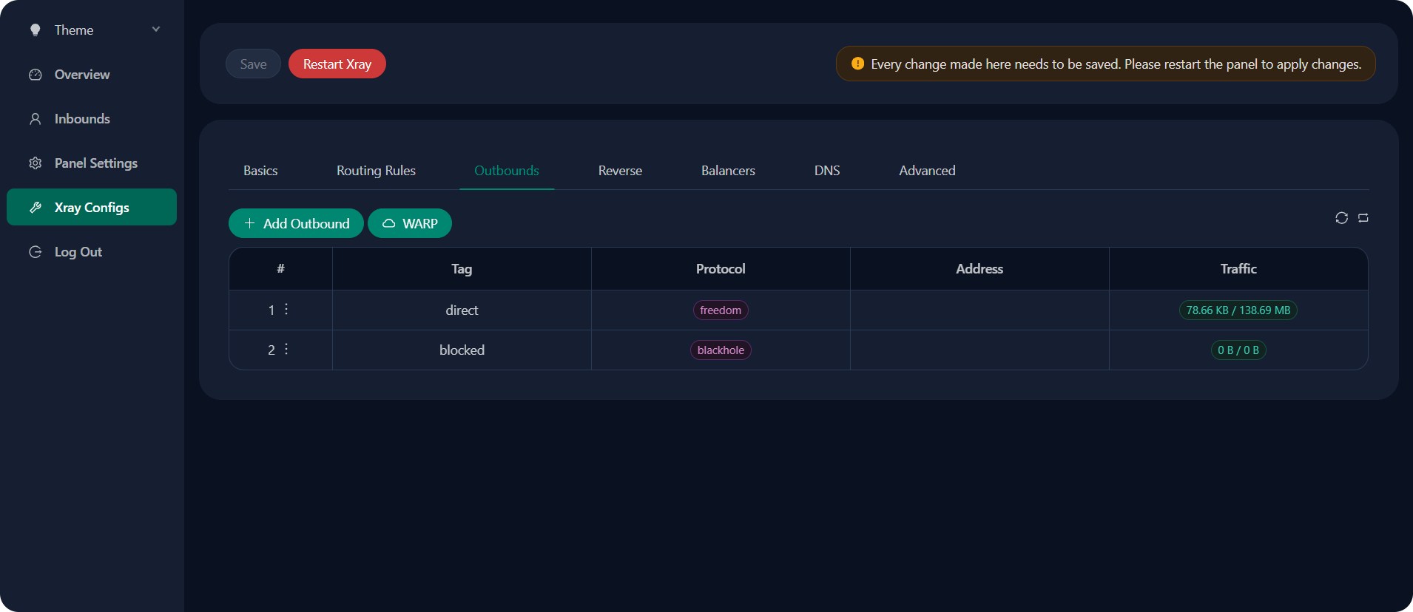Click the reset traffic icon above the table
The width and height of the screenshot is (1413, 612).
point(1363,218)
